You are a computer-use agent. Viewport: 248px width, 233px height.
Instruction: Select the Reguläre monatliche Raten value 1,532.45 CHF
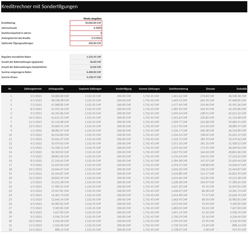86,57
